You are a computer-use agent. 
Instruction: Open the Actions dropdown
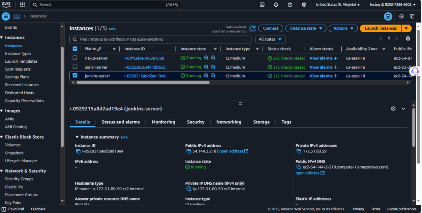tap(343, 28)
